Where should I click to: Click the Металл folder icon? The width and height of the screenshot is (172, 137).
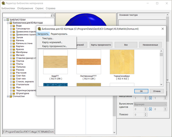coord(14,55)
